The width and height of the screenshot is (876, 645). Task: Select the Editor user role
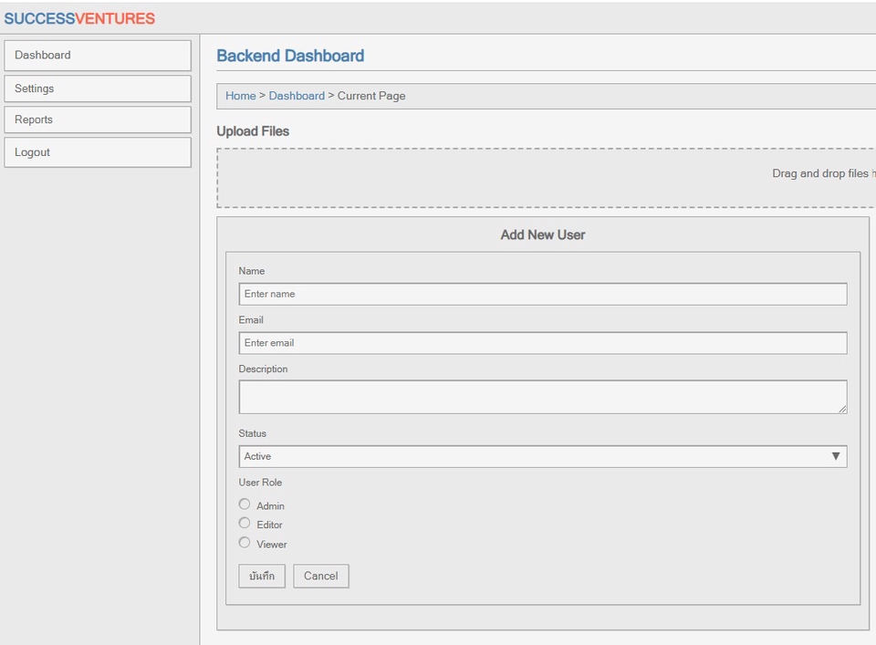point(245,523)
